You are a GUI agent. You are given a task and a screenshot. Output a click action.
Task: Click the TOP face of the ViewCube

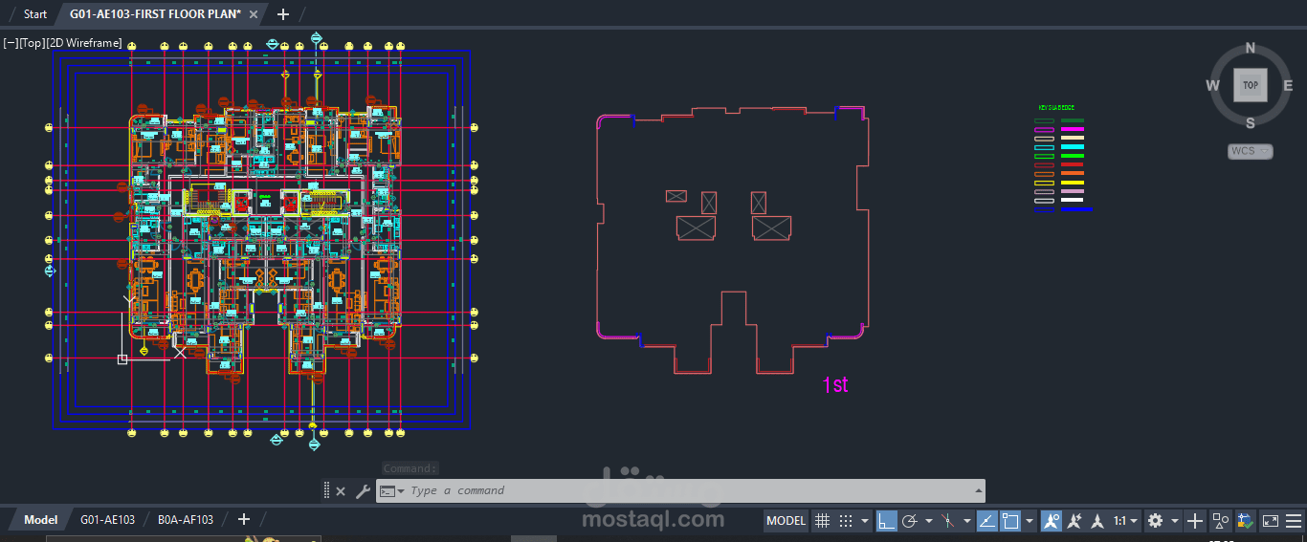click(x=1250, y=85)
